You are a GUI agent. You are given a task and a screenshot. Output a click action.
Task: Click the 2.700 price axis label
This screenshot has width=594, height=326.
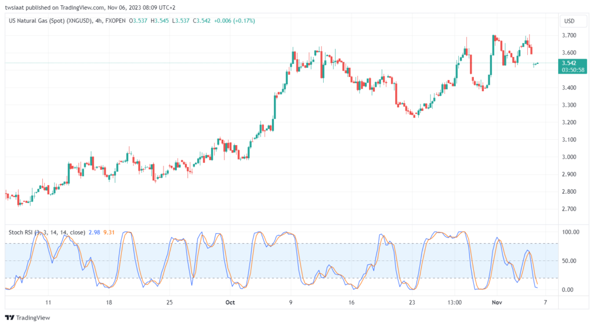569,209
